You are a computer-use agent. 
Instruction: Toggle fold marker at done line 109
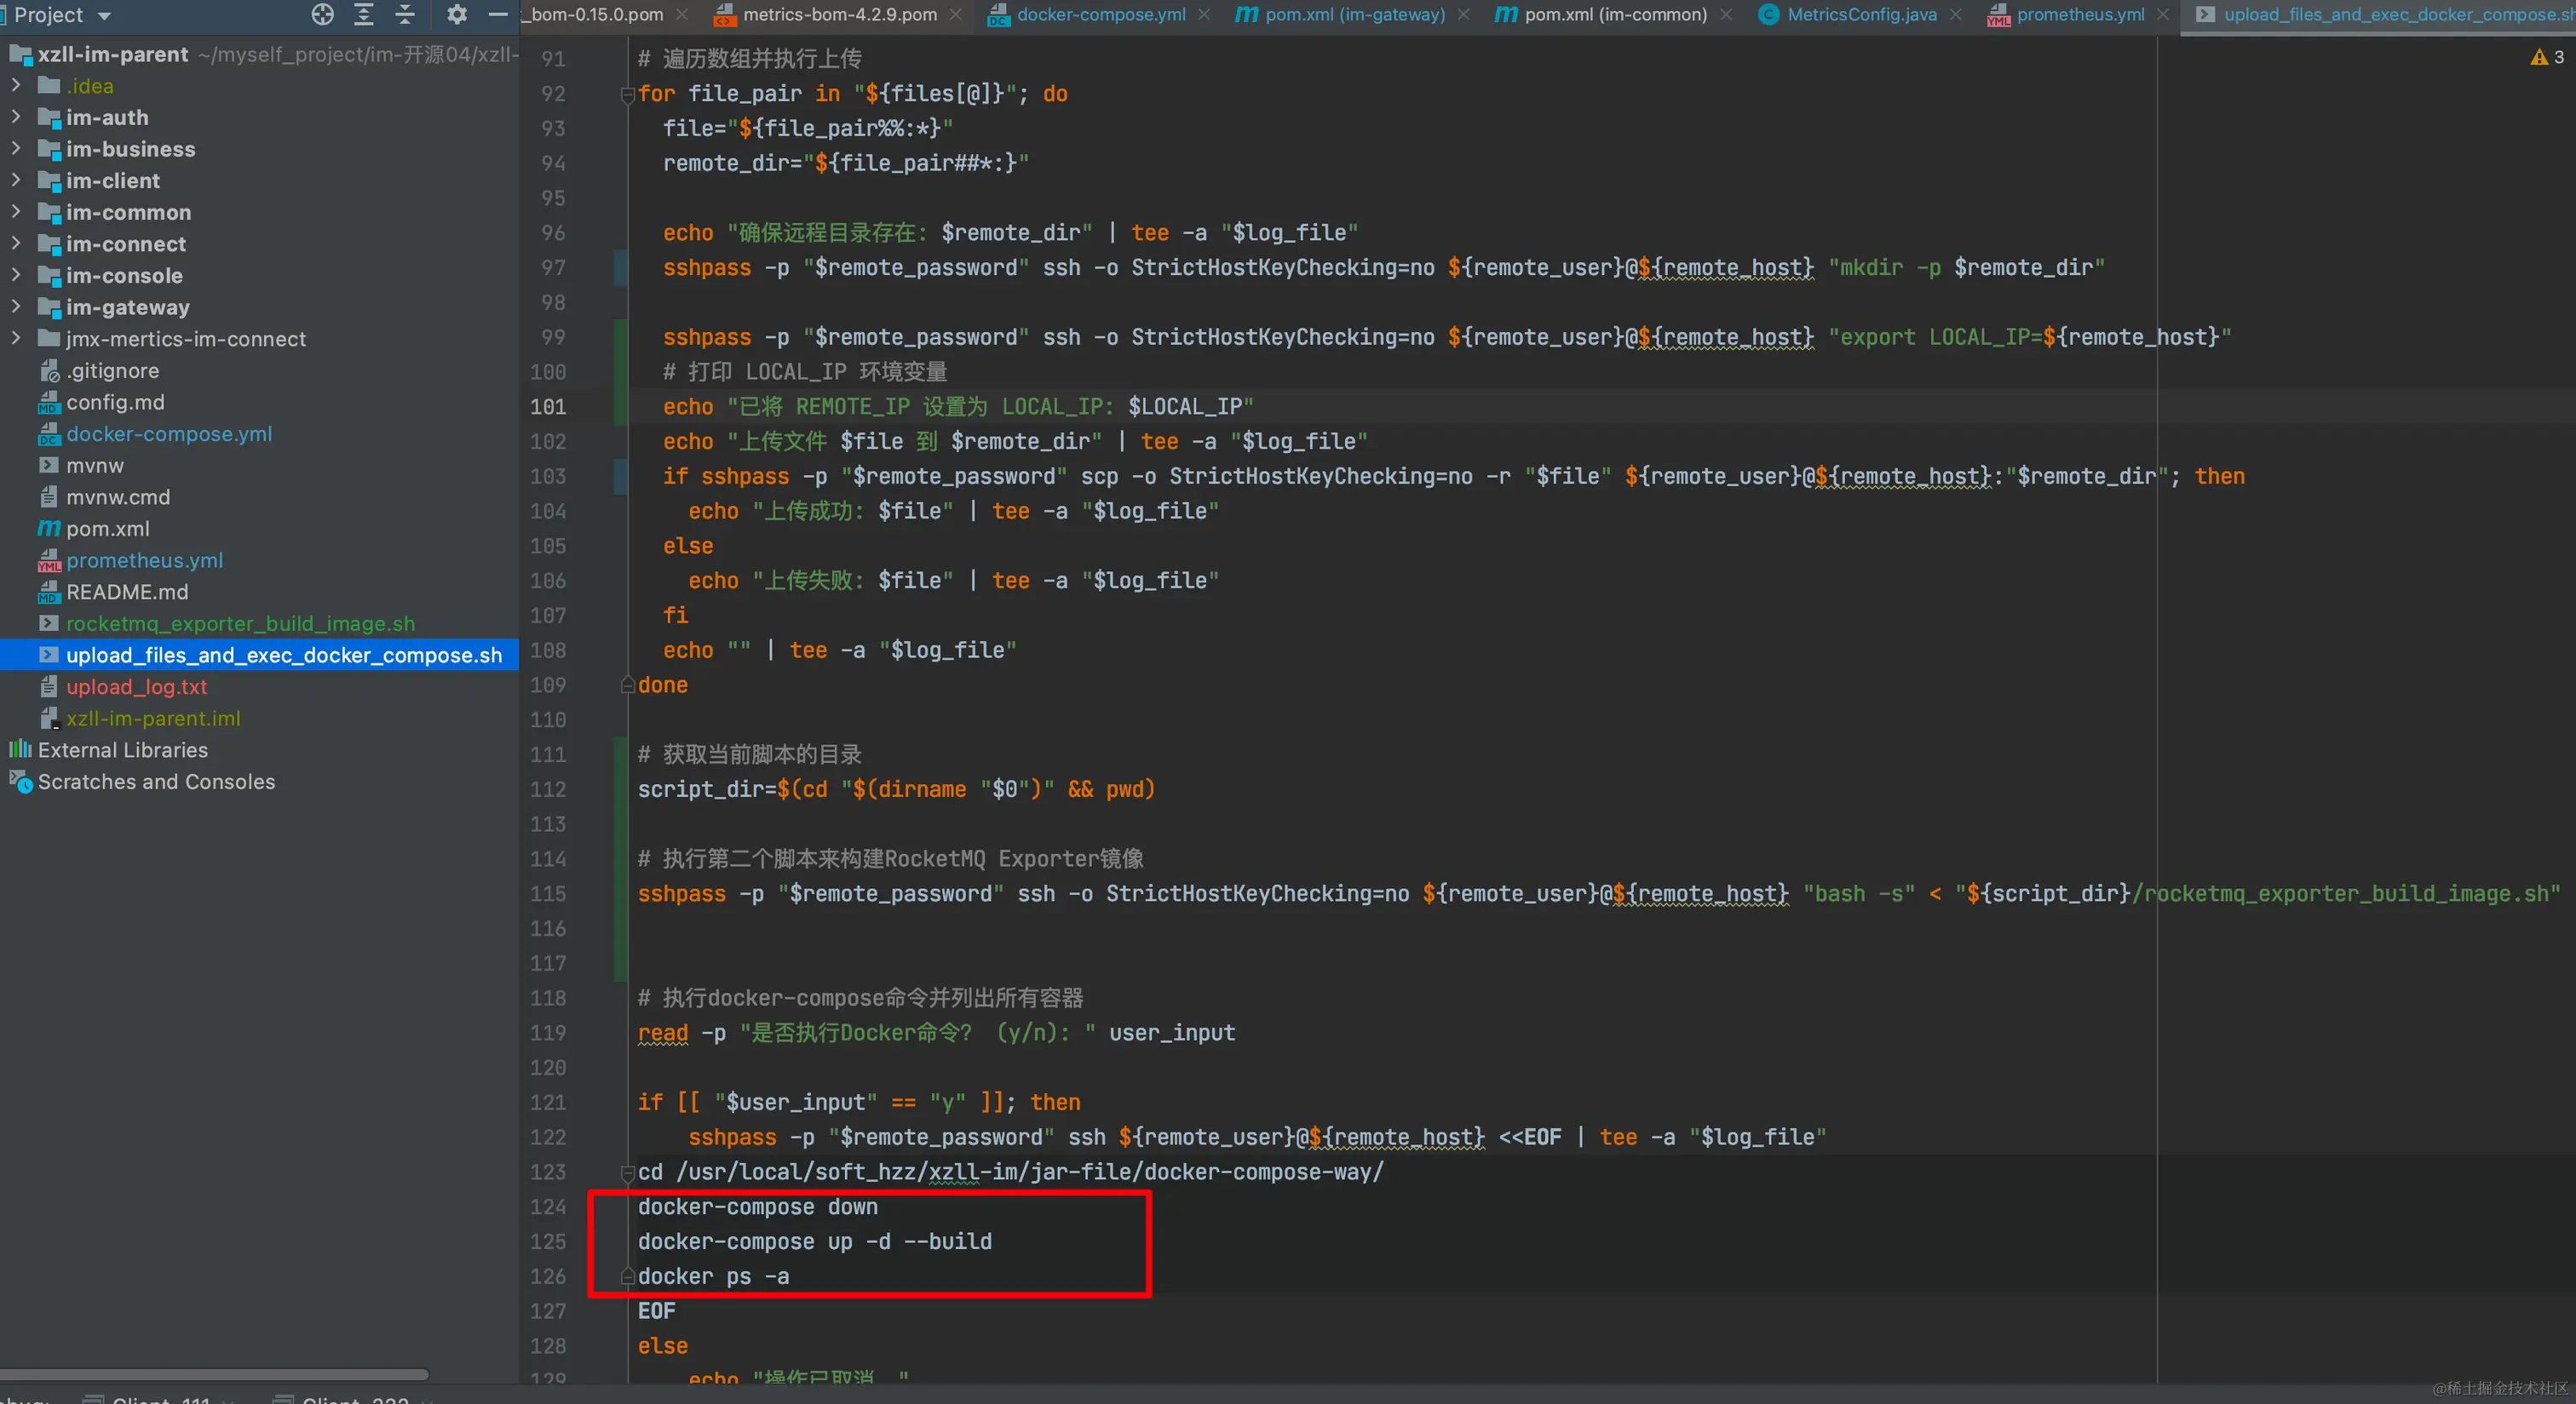point(628,685)
